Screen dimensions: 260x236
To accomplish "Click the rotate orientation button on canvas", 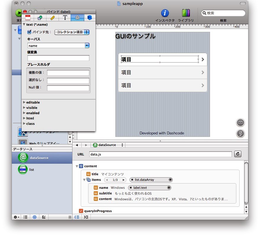I will 240,134.
